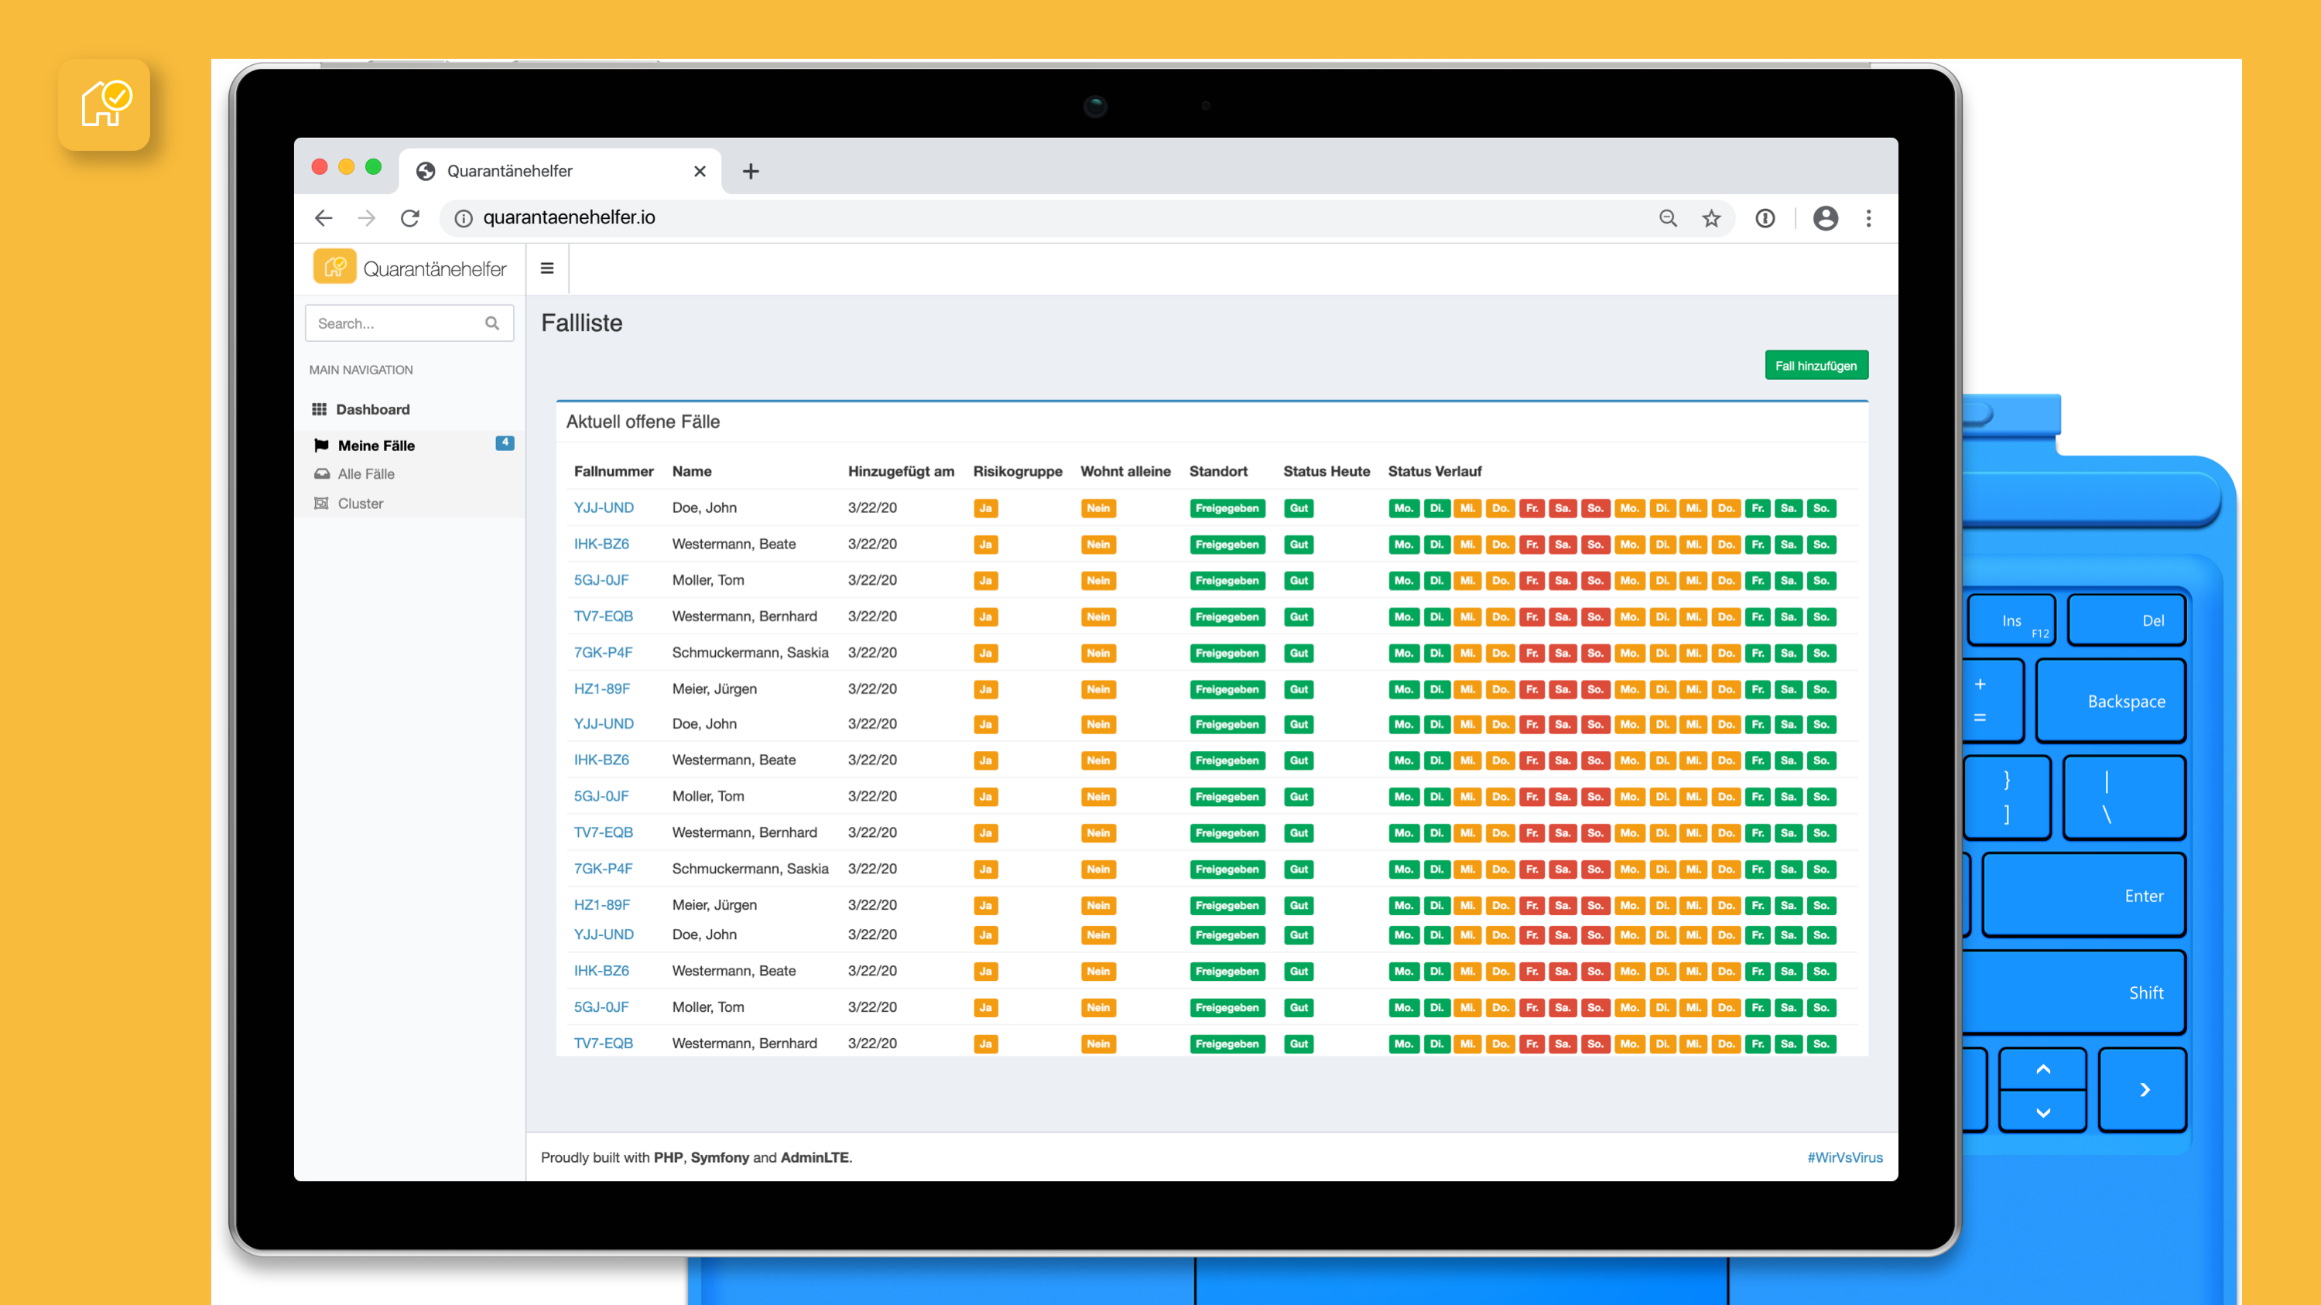
Task: Click the sidebar search magnifier icon
Action: [492, 323]
